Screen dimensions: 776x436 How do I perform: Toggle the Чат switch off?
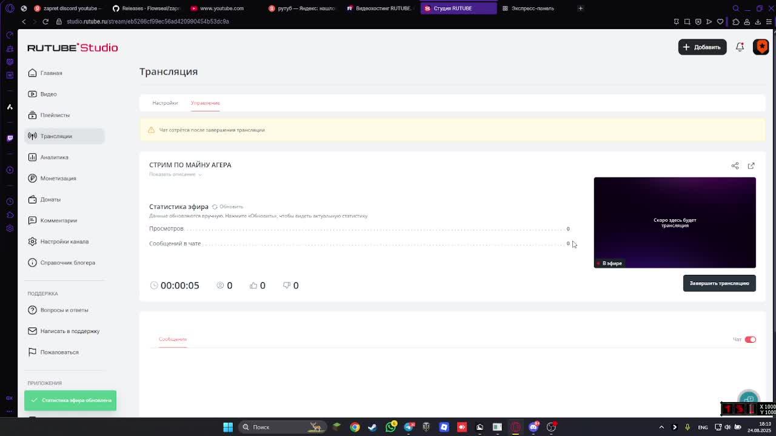[750, 340]
